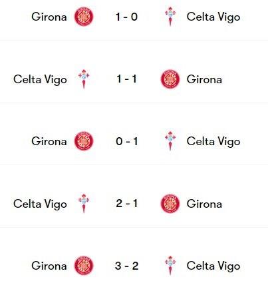Screen dimensions: 268x285
Task: Open the 3 - 2 match score
Action: [127, 266]
